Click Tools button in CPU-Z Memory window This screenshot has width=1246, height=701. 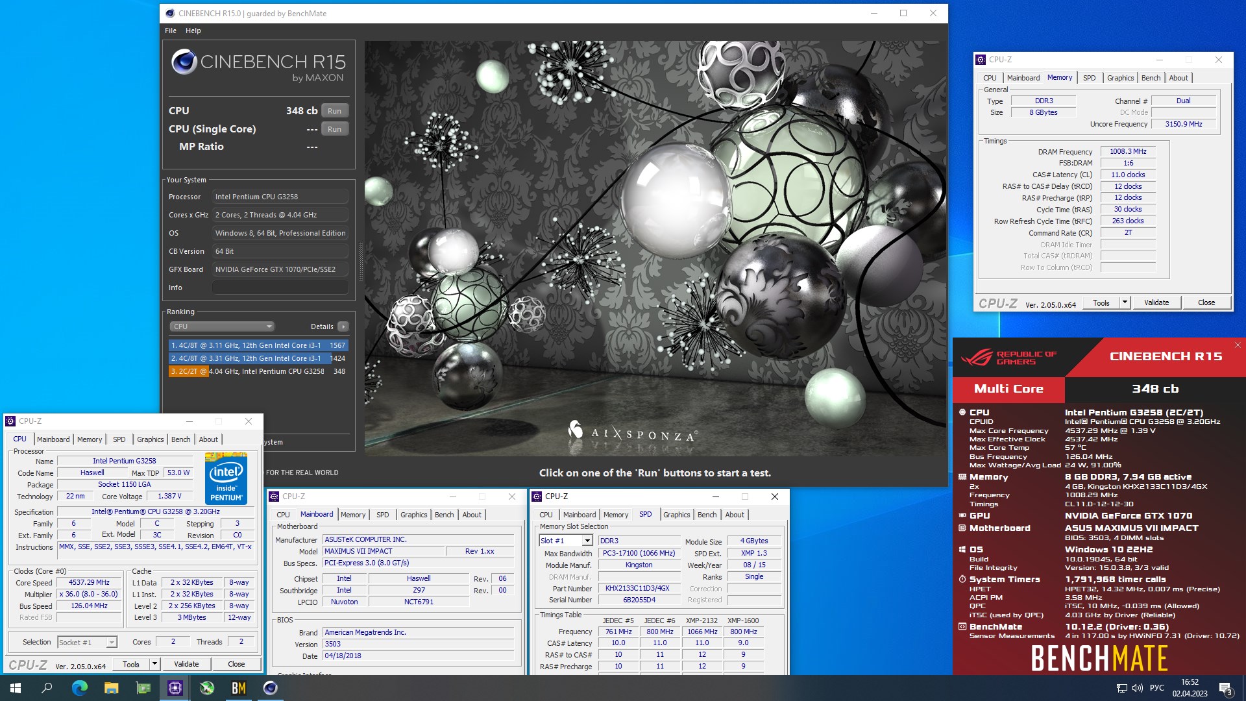[x=1101, y=302]
